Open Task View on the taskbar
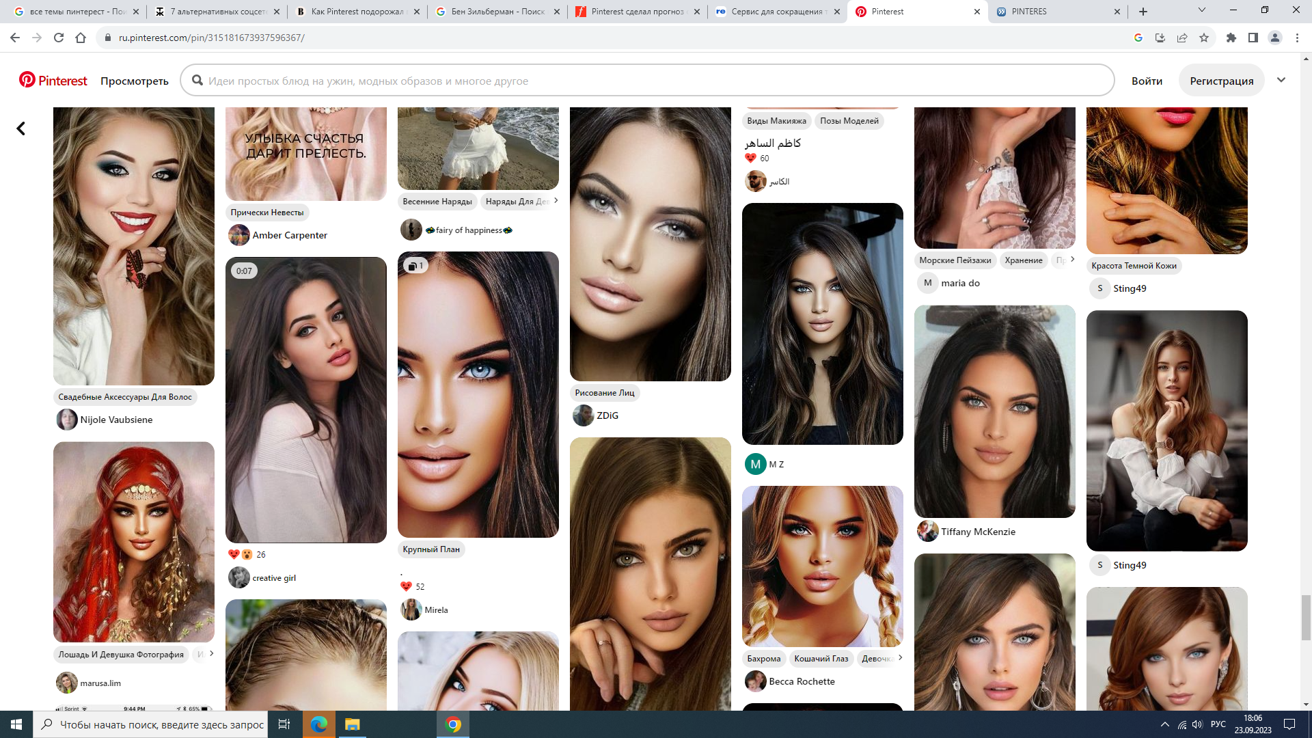This screenshot has height=738, width=1312. tap(284, 724)
